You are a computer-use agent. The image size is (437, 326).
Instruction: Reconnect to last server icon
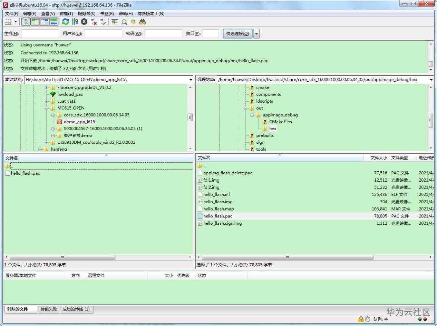[103, 22]
